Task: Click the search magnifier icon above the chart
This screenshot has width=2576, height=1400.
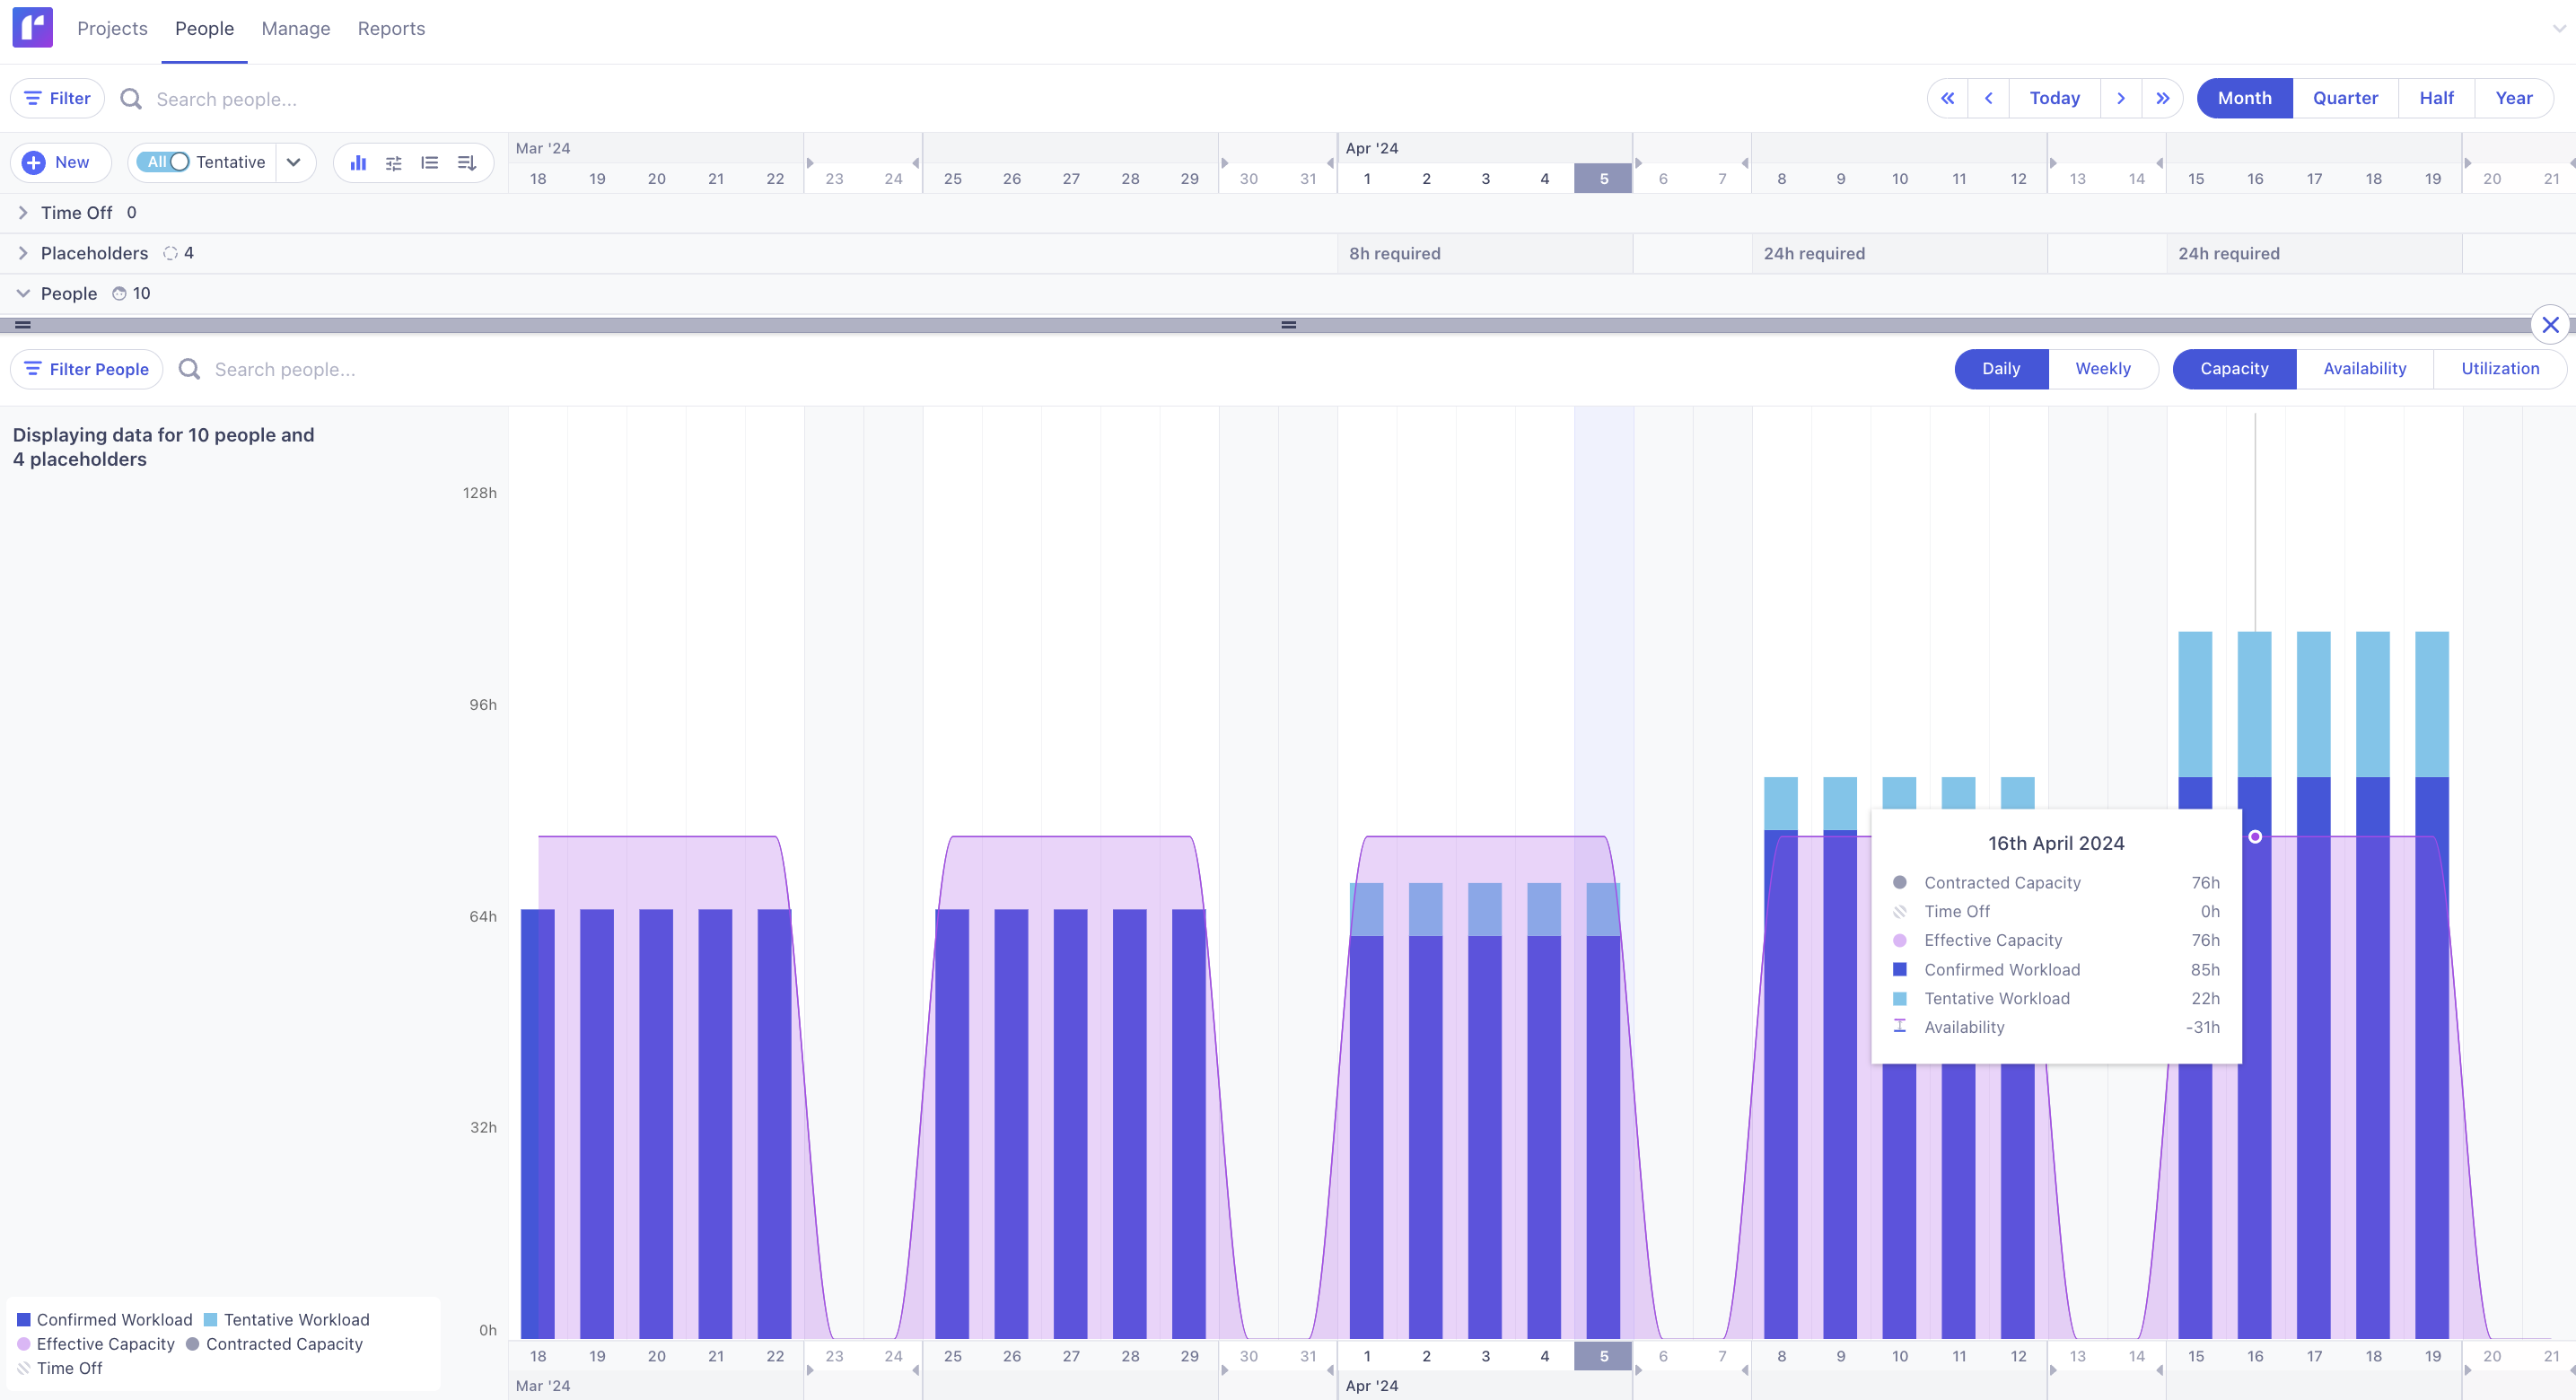Action: point(189,368)
